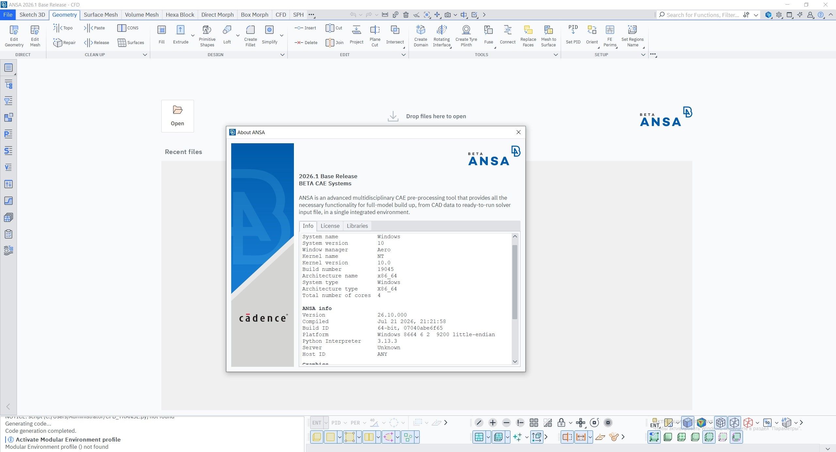Click Insert in the EDIT group

305,28
